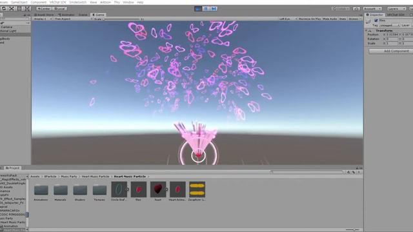413x232 pixels.
Task: Select the heart asset thumbnail
Action: click(x=158, y=189)
